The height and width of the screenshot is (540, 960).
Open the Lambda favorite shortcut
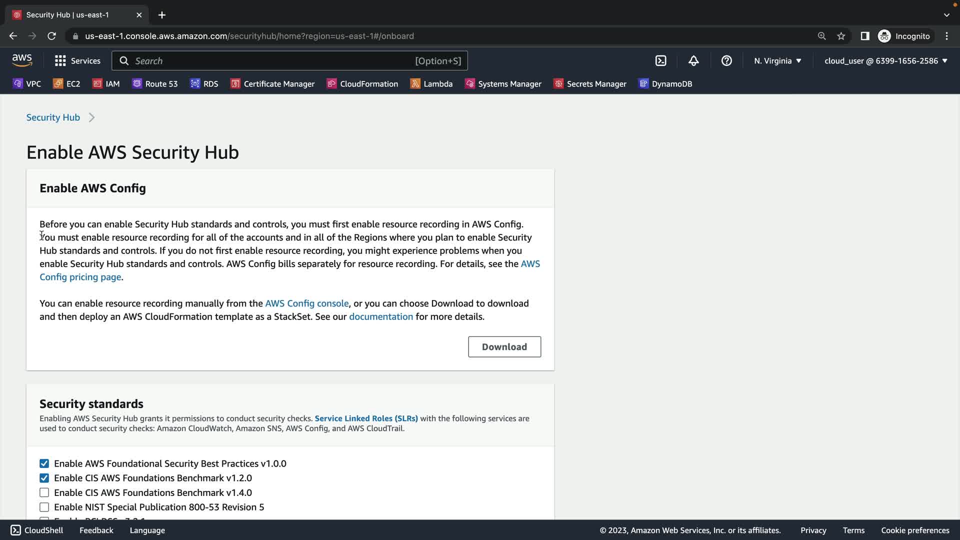431,83
